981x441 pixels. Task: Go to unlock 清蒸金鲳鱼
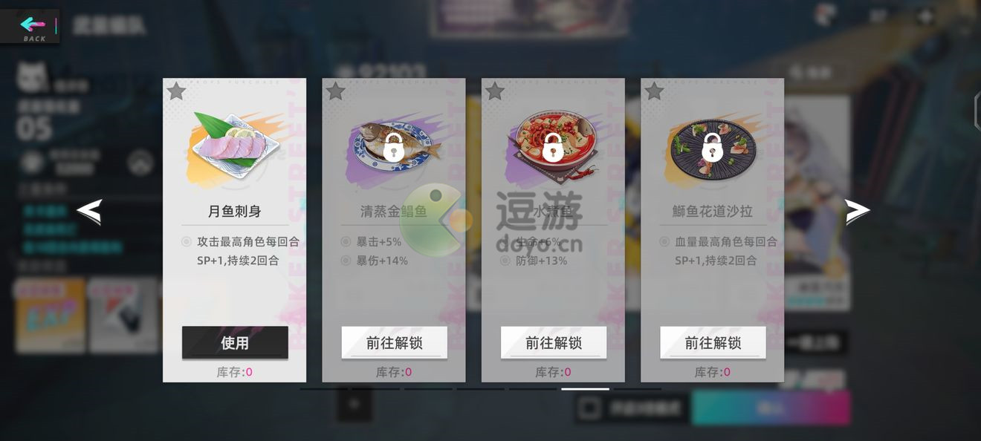click(395, 342)
